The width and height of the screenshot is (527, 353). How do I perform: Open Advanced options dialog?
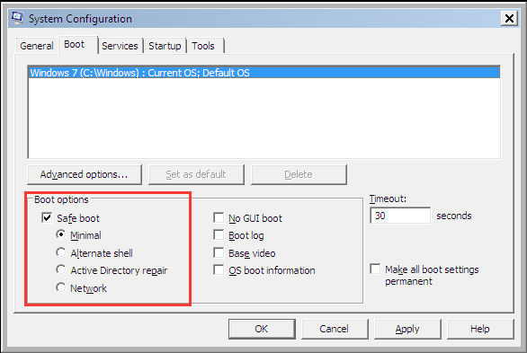coord(85,174)
